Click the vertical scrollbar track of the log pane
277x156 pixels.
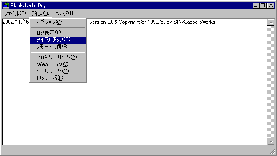point(271,82)
